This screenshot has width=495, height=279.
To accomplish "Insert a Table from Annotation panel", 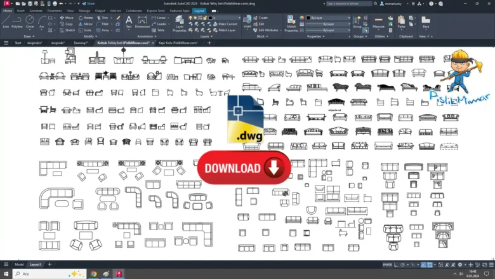I will [158, 30].
